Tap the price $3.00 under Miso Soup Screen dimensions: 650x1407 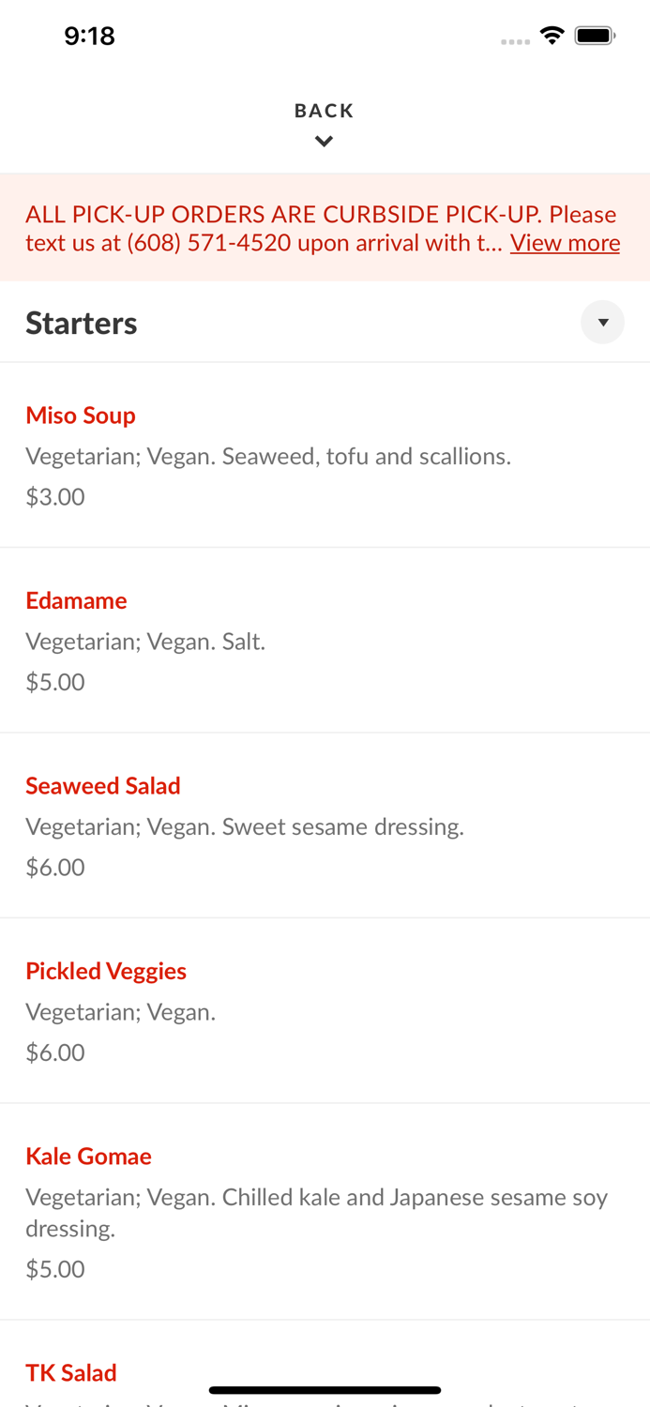coord(54,496)
